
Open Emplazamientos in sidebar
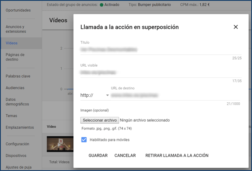(20, 127)
